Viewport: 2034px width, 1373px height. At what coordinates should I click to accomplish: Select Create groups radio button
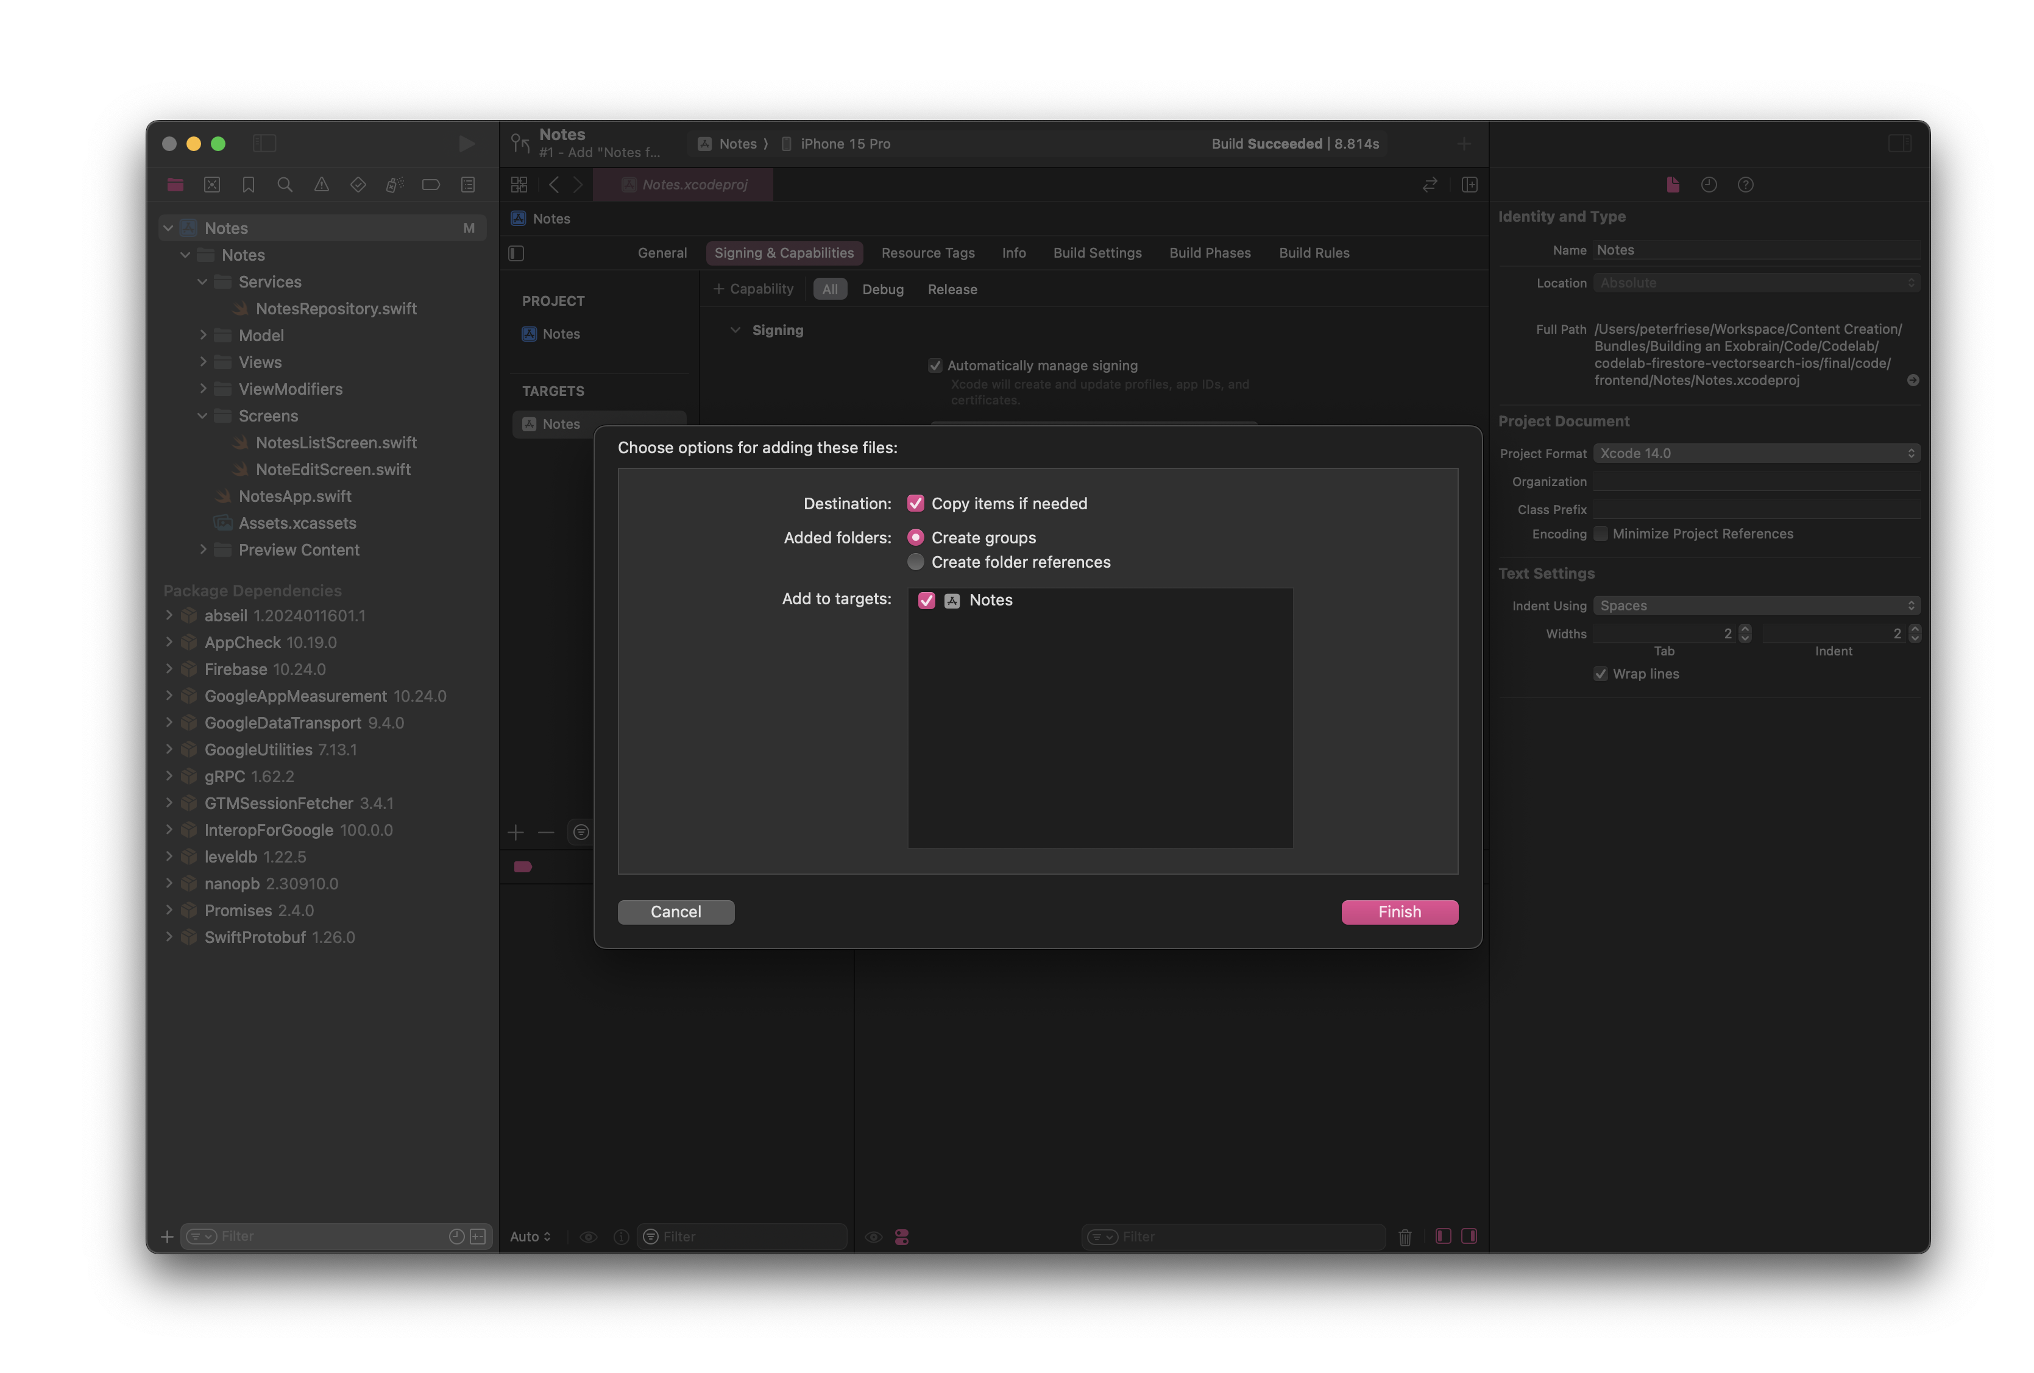pyautogui.click(x=915, y=536)
